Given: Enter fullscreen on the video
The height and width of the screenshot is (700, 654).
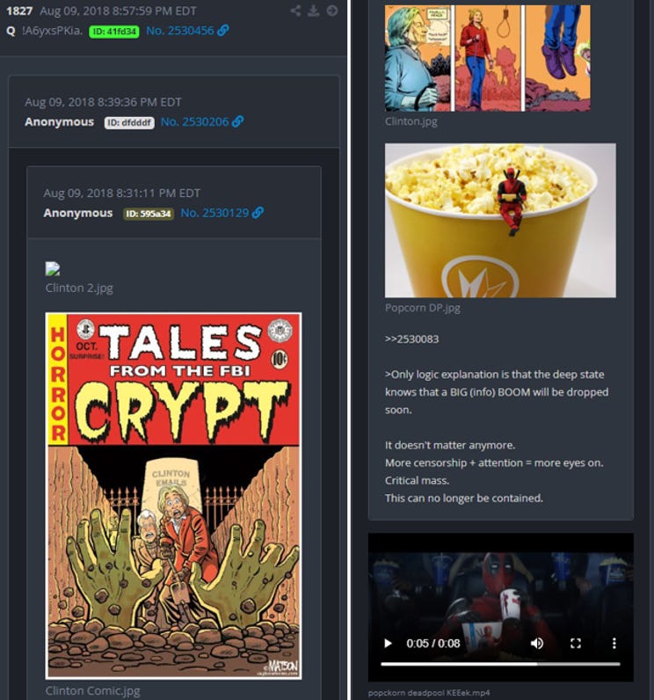Looking at the screenshot, I should [x=576, y=644].
